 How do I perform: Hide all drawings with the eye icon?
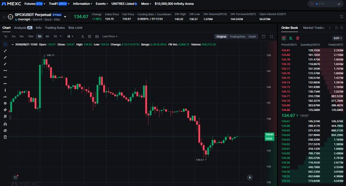tap(5, 131)
